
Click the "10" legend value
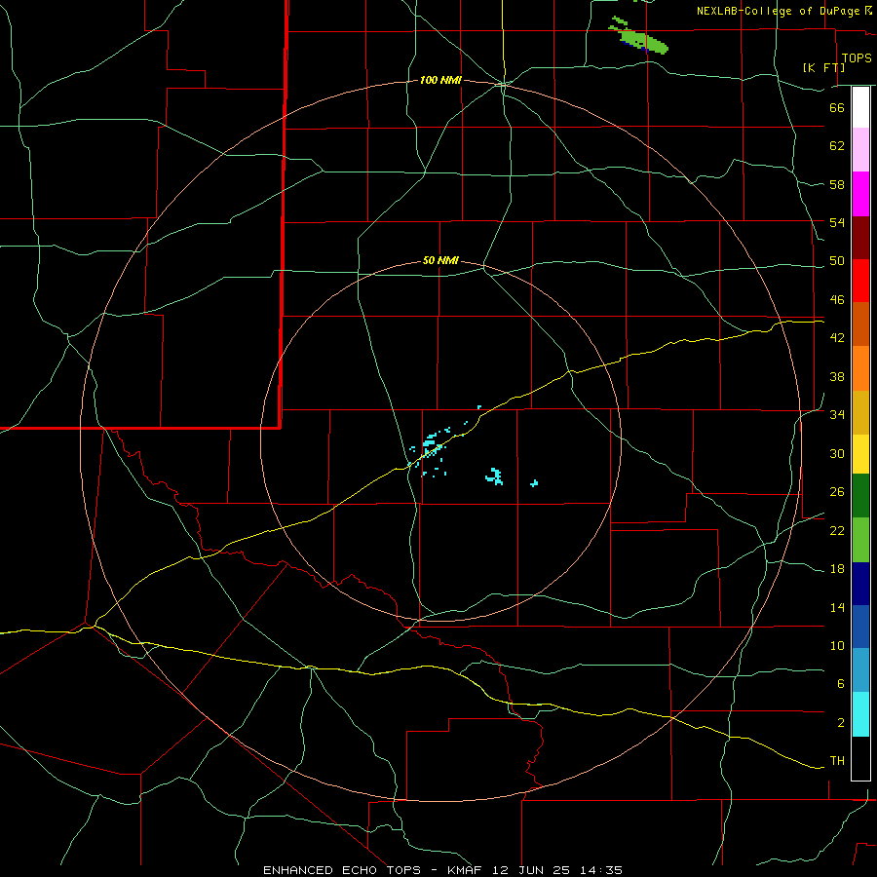837,645
